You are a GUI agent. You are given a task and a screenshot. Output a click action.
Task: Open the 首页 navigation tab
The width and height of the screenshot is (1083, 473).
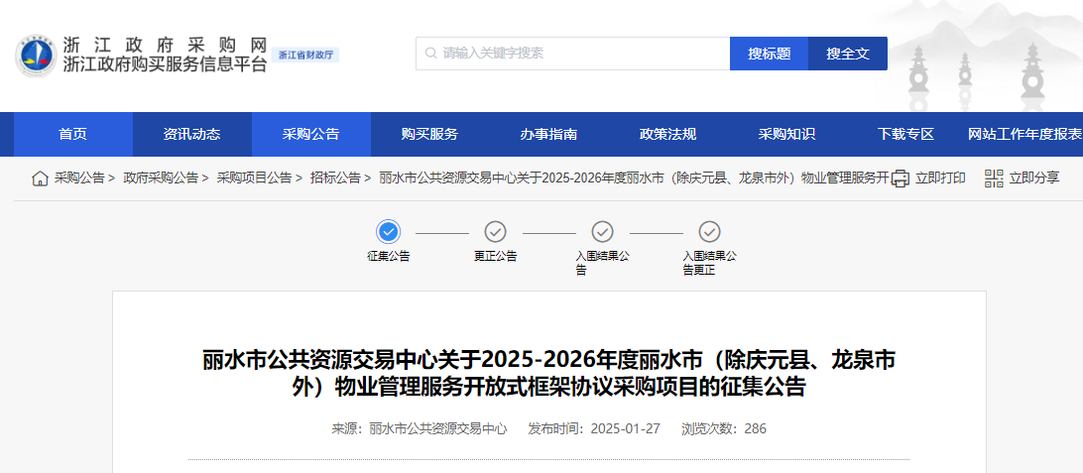(x=72, y=135)
